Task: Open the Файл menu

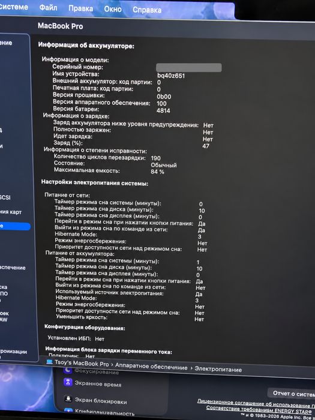Action: (48, 7)
